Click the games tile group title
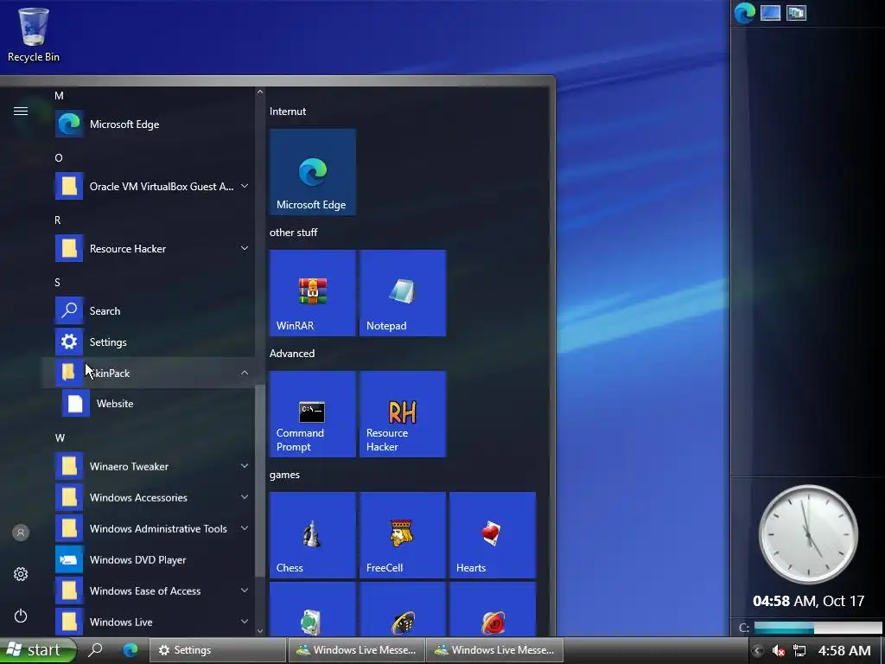 click(284, 475)
